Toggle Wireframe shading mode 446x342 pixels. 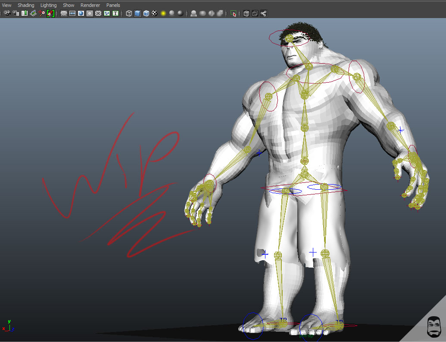click(x=129, y=13)
